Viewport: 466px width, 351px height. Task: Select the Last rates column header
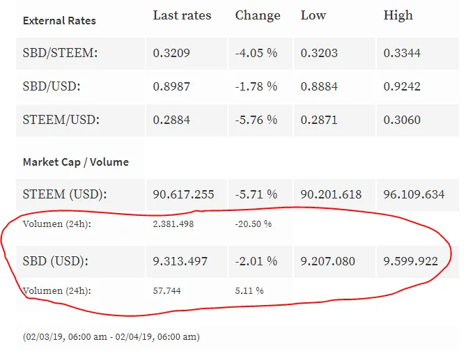click(x=182, y=15)
